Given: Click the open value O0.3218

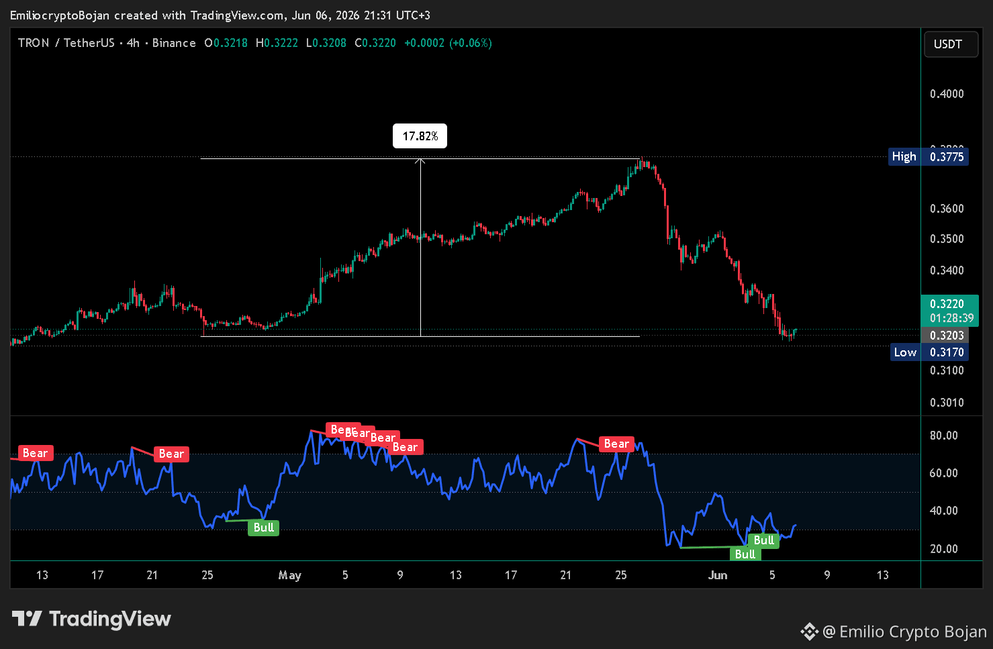Looking at the screenshot, I should [x=226, y=43].
